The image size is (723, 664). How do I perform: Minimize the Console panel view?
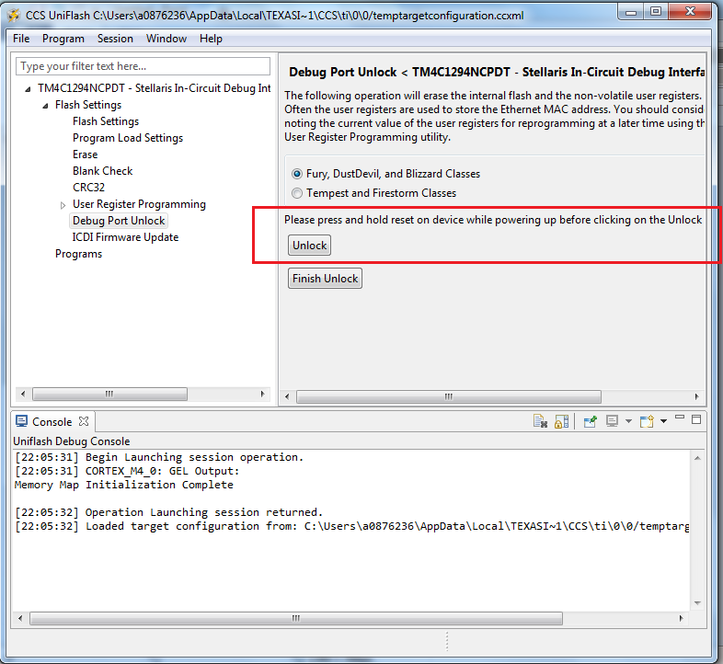(680, 418)
